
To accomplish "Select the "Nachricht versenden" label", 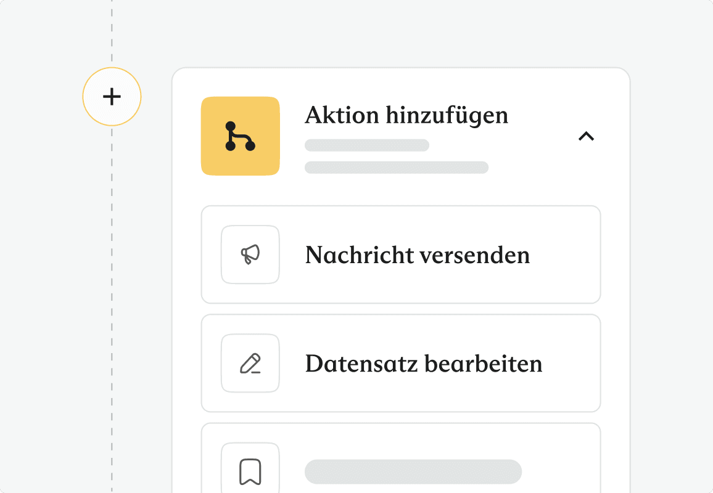I will click(417, 255).
